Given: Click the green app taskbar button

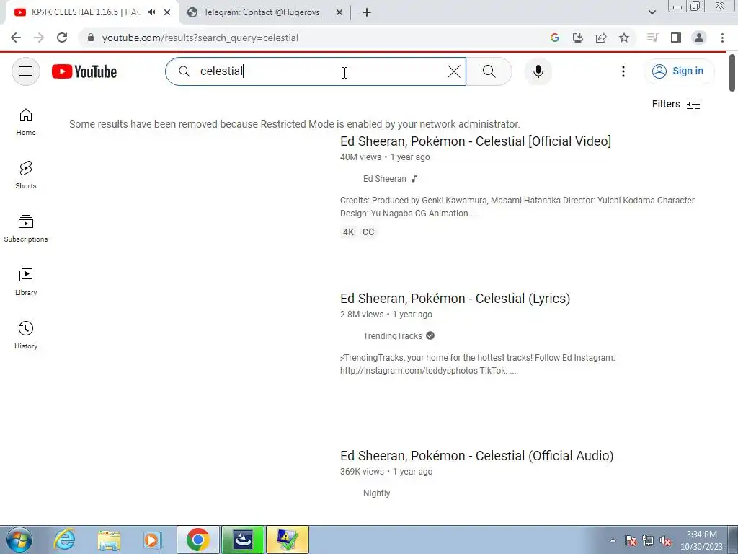Looking at the screenshot, I should (243, 540).
